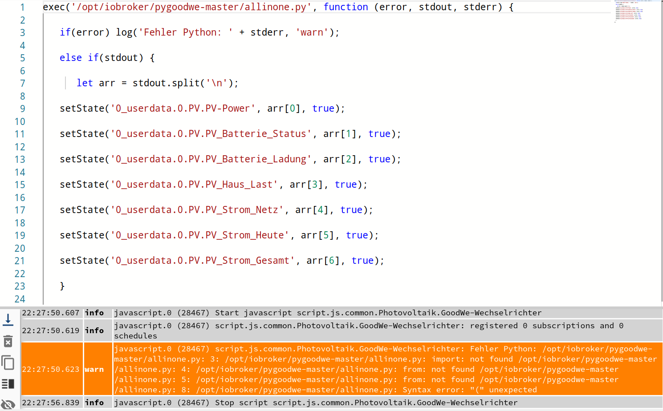The width and height of the screenshot is (663, 411).
Task: Copy log output using the copy icon
Action: tap(8, 363)
